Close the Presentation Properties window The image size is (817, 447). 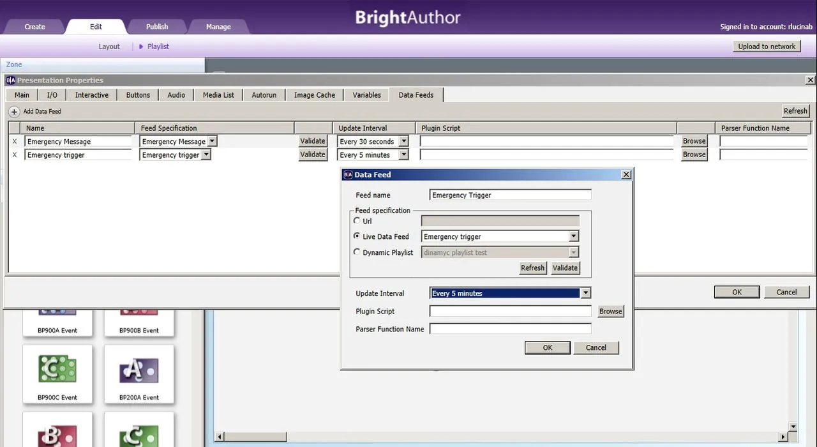[x=811, y=80]
